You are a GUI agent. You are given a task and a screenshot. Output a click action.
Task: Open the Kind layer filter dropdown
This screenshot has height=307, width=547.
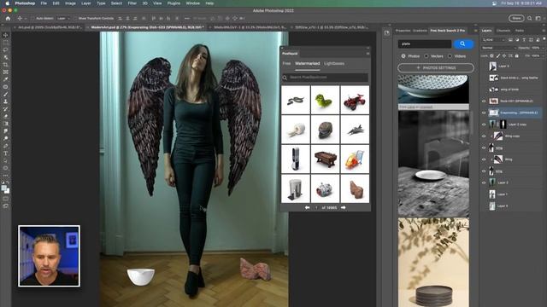(x=493, y=40)
